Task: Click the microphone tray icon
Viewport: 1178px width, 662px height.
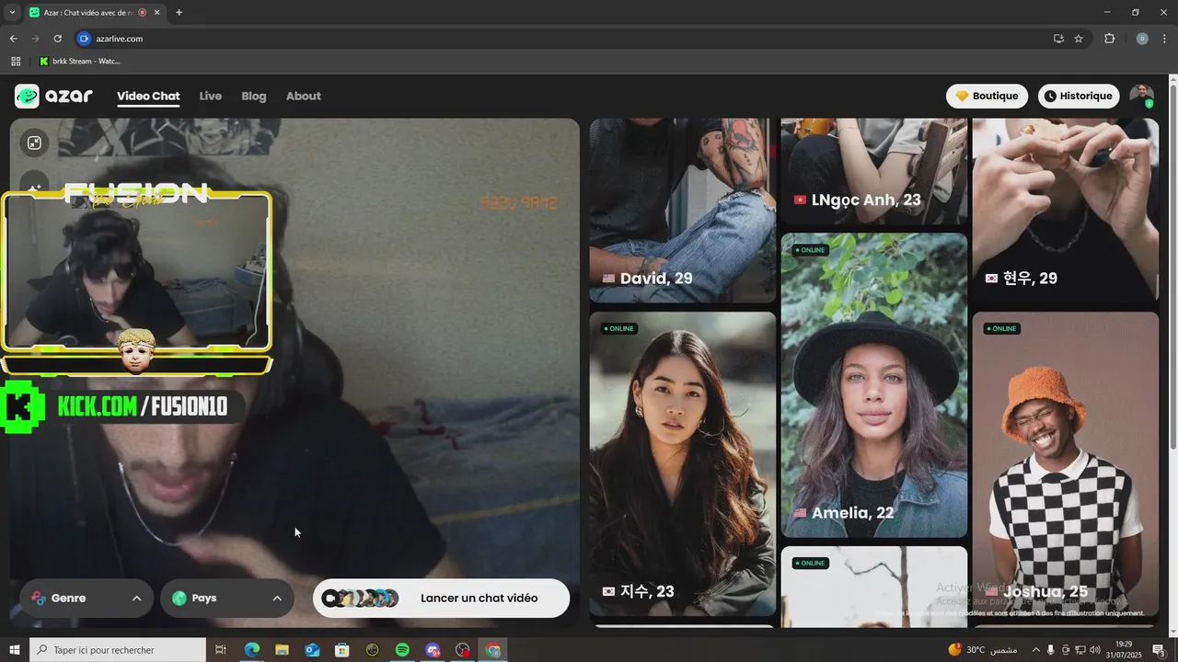Action: click(1051, 650)
